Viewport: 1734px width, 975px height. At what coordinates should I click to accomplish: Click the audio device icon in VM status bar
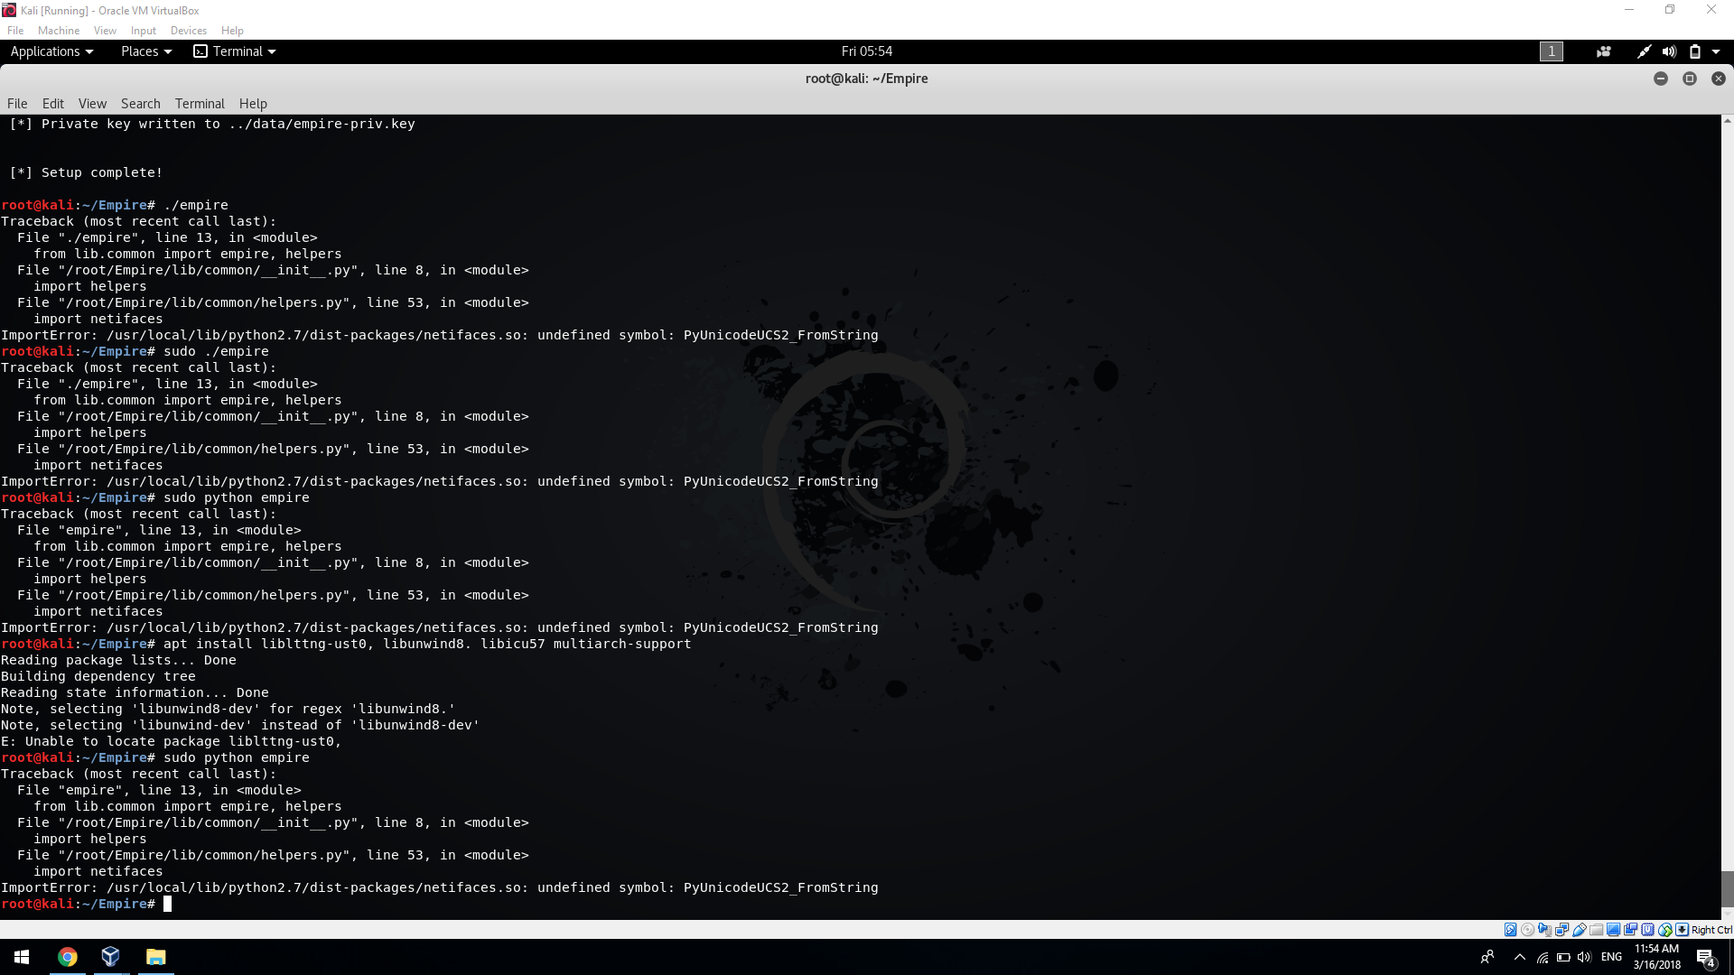(1545, 929)
